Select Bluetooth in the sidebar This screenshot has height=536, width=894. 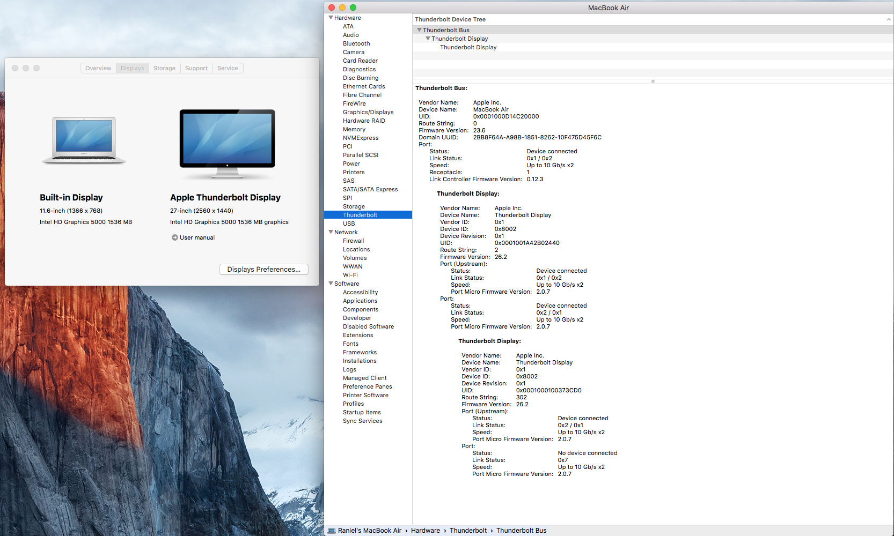coord(356,43)
